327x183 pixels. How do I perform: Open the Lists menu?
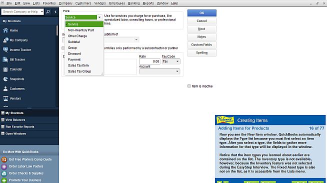tap(36, 3)
